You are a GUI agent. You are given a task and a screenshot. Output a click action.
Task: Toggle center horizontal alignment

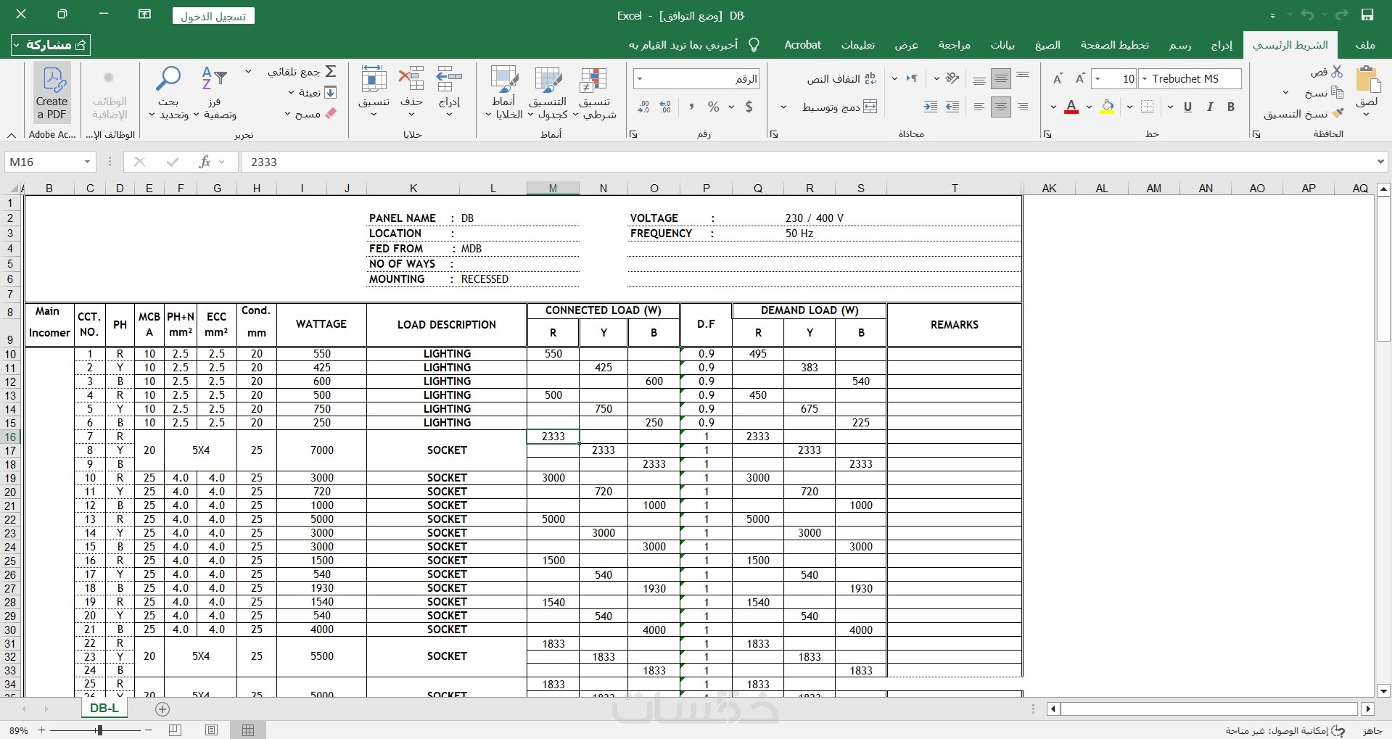tap(1001, 107)
